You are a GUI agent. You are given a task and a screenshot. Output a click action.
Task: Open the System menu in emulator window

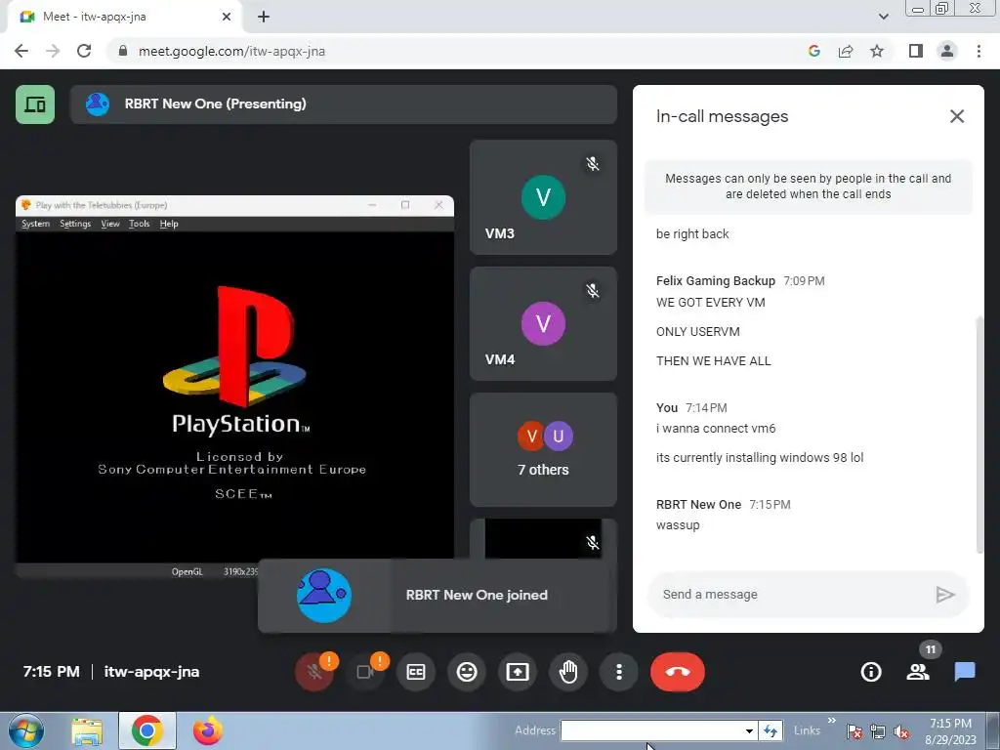pyautogui.click(x=36, y=224)
